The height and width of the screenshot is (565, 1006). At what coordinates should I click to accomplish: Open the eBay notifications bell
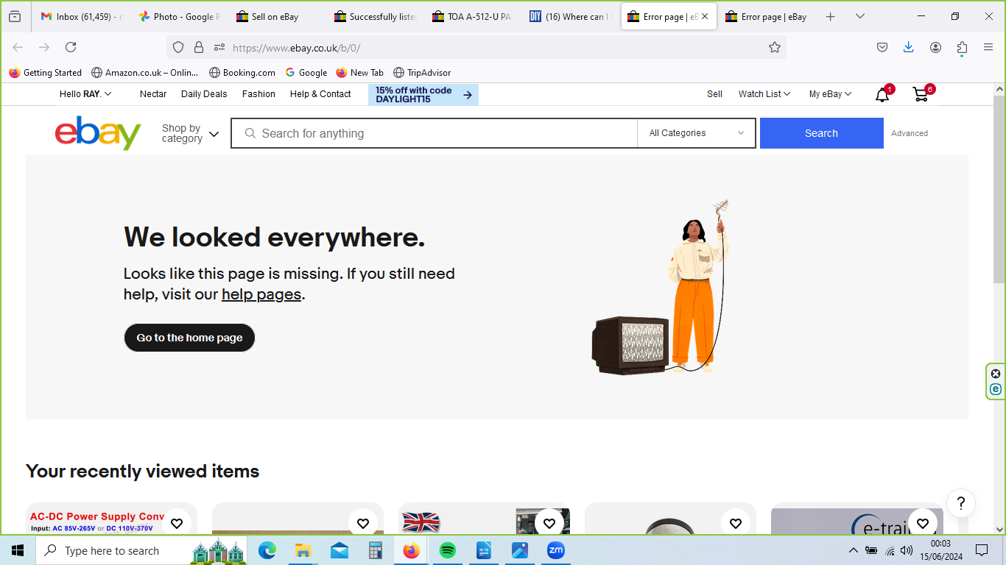pos(882,95)
